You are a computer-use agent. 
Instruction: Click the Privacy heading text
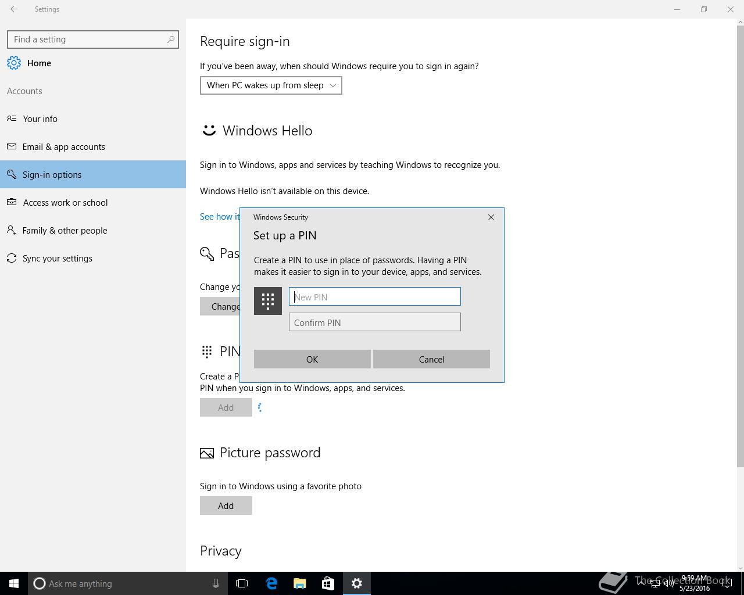coord(221,551)
